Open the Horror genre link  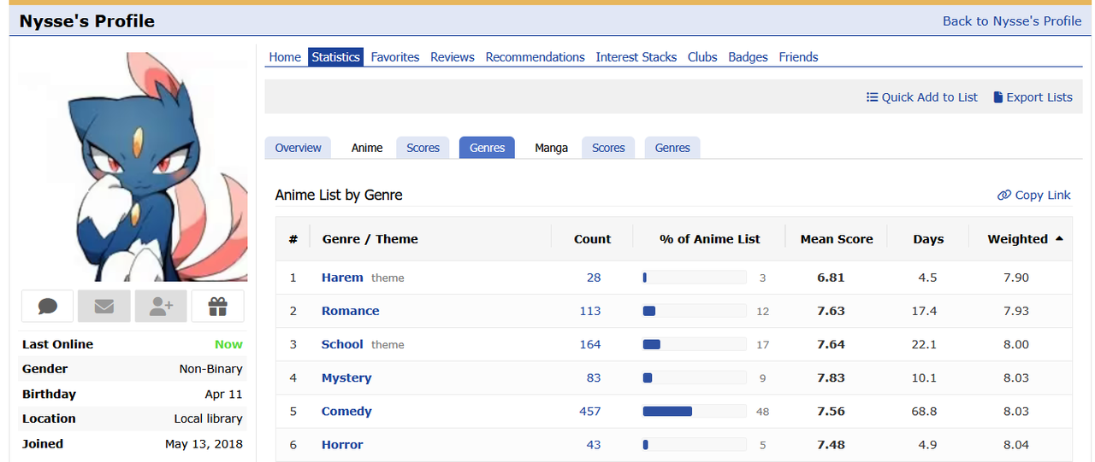[342, 444]
